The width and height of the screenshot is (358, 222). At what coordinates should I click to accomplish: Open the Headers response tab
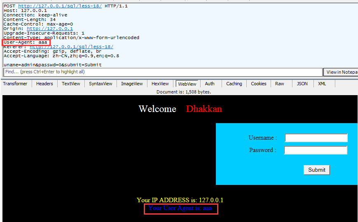coord(44,84)
